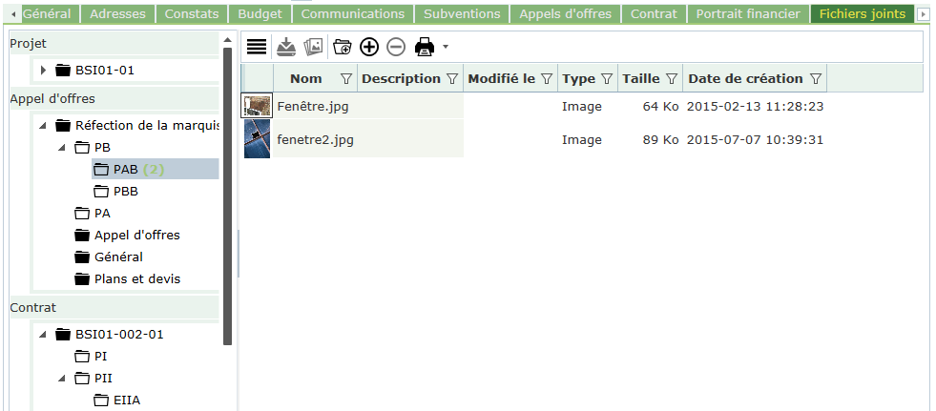
Task: Open the hamburger list menu in the toolbar
Action: point(257,47)
